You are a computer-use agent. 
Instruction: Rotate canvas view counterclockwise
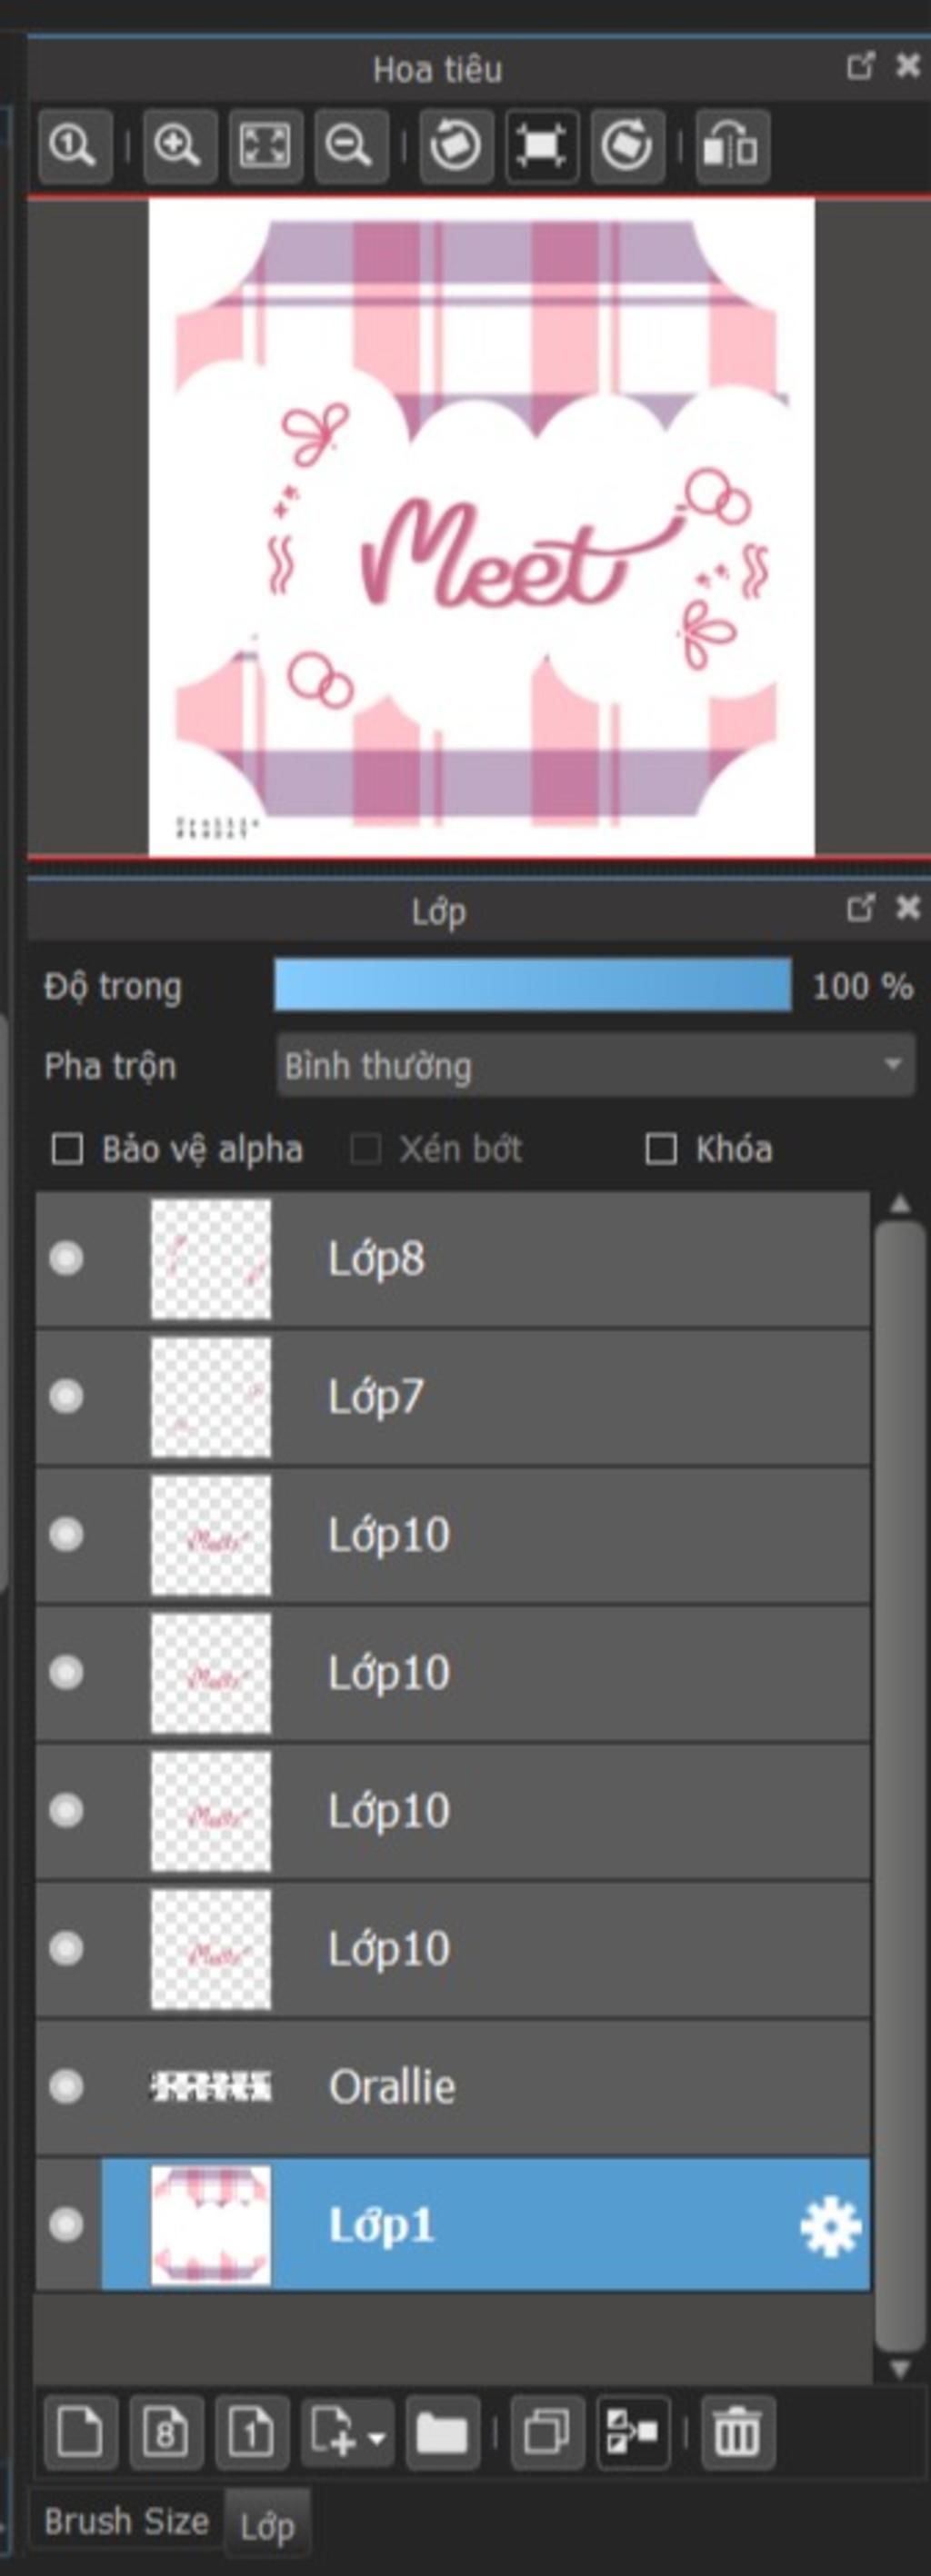[455, 147]
